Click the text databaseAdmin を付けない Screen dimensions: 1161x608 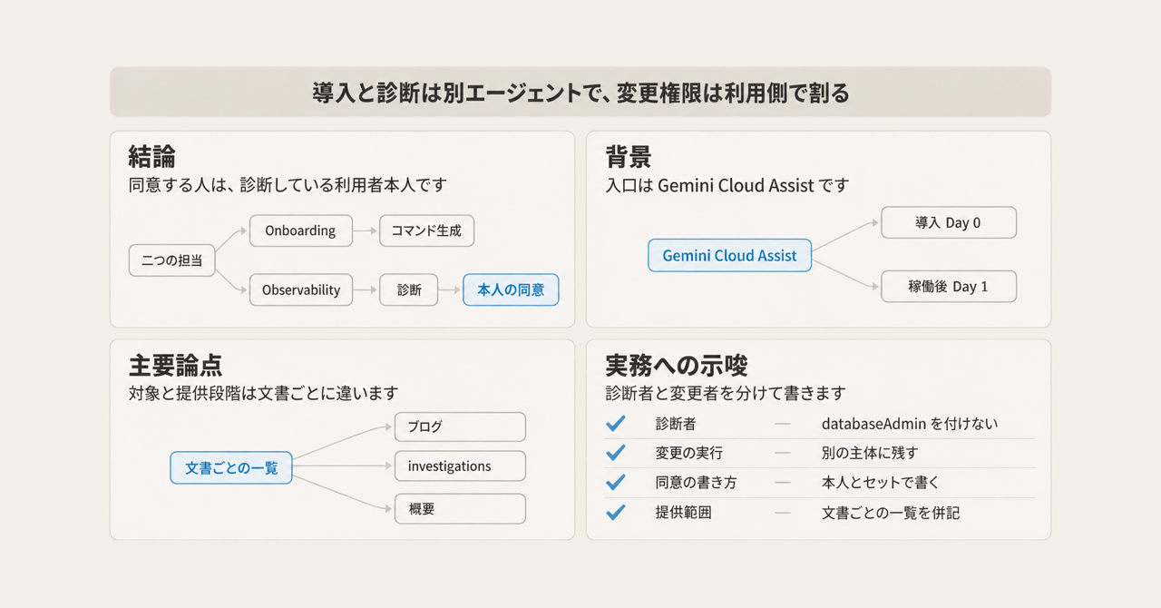[x=910, y=424]
